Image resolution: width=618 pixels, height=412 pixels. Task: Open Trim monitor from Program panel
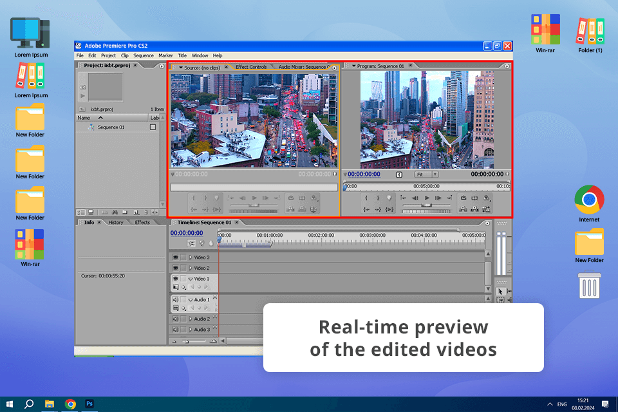(x=486, y=209)
